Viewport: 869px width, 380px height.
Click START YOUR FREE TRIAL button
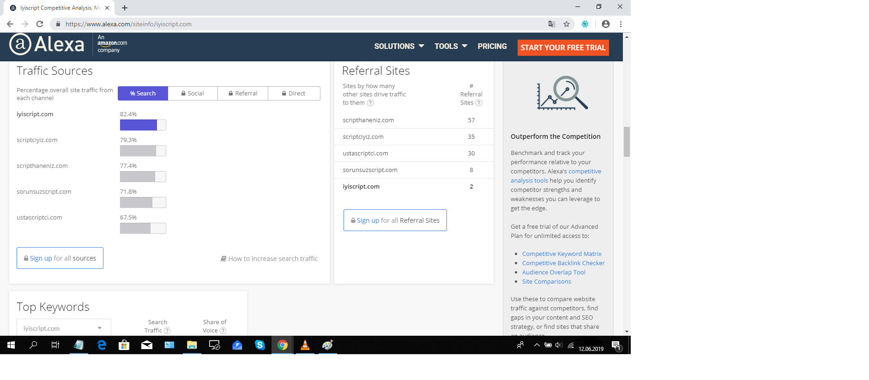click(563, 47)
